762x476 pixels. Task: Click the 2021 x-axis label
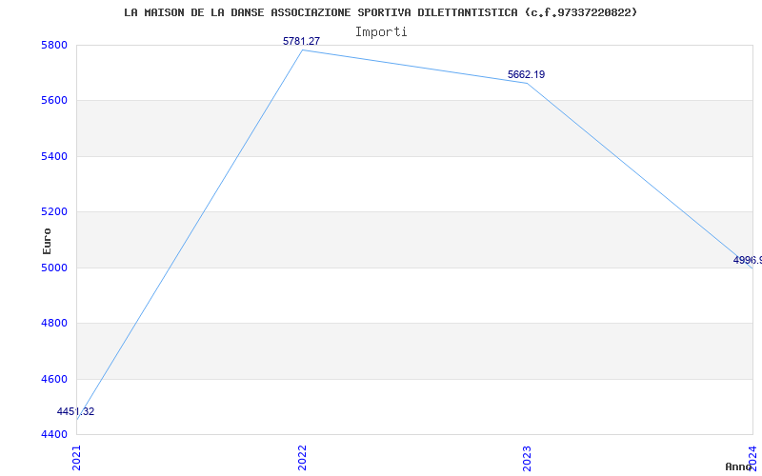[x=76, y=458]
